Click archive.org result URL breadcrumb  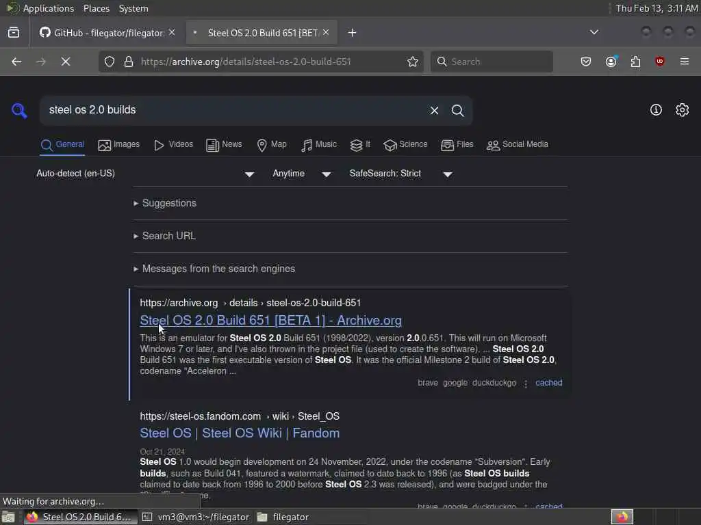point(251,303)
